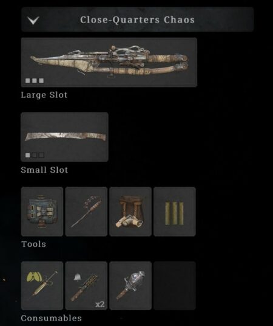Choose the three yellow decoy fuses tool
The height and width of the screenshot is (326, 273).
(175, 211)
